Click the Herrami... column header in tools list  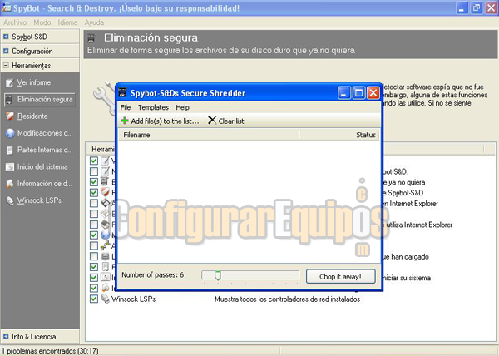[103, 149]
